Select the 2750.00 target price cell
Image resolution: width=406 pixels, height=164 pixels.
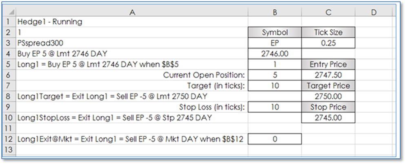[328, 96]
